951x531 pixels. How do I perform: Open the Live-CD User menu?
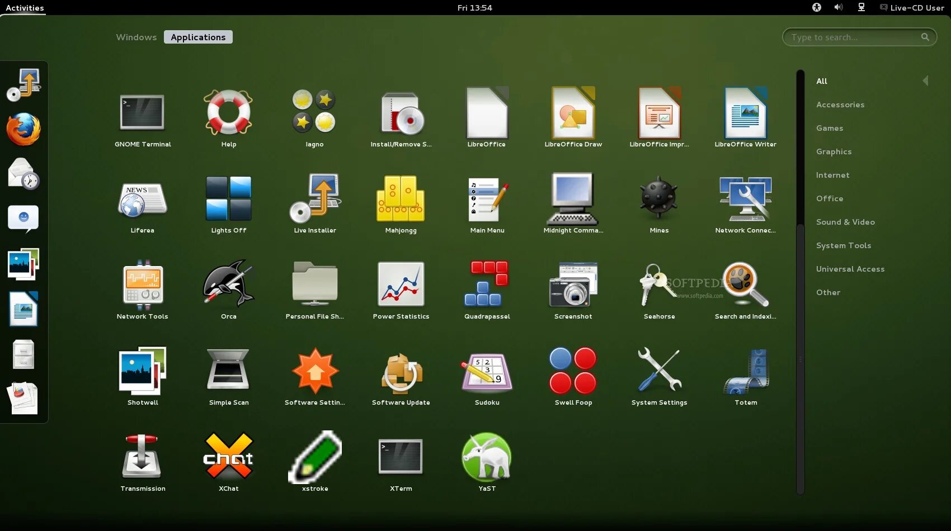912,8
